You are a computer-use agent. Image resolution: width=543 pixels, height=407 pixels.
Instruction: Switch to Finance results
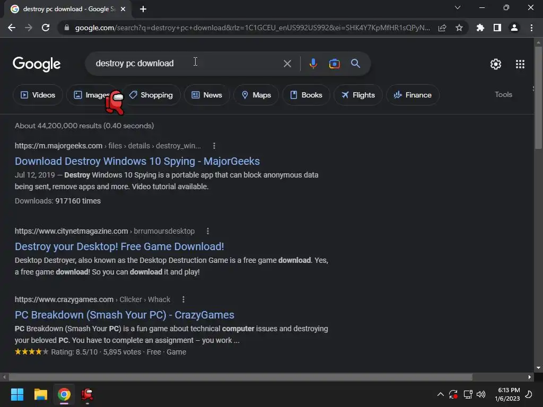click(413, 95)
